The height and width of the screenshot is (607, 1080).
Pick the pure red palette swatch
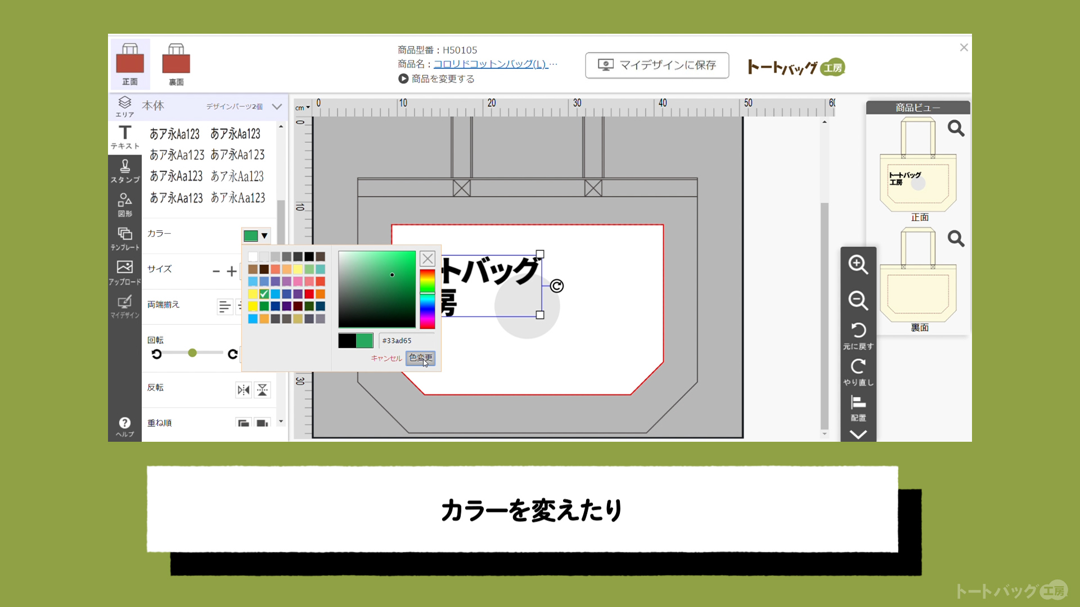(309, 294)
